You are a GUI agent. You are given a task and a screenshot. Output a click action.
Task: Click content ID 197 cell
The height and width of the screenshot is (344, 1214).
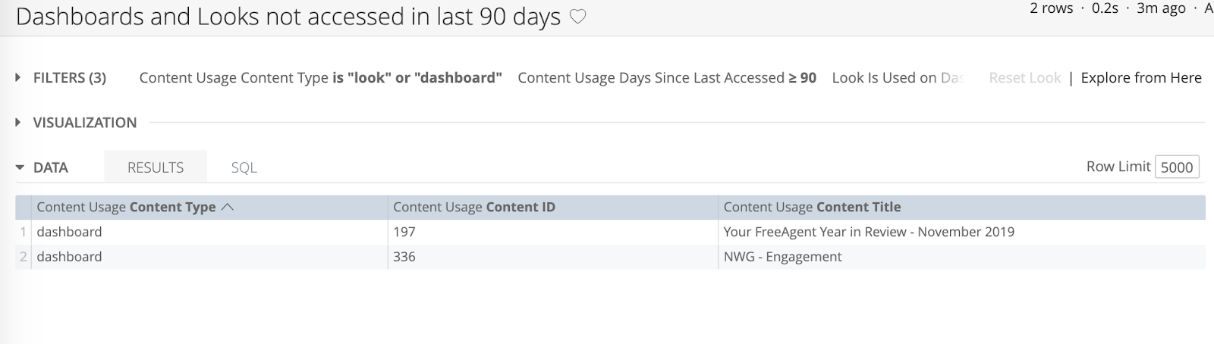404,232
